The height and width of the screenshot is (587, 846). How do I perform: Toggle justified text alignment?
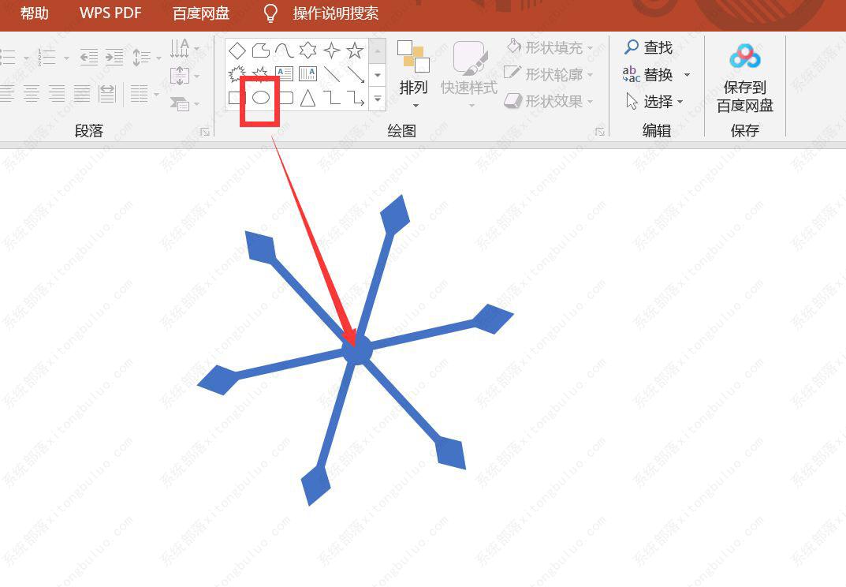point(81,93)
